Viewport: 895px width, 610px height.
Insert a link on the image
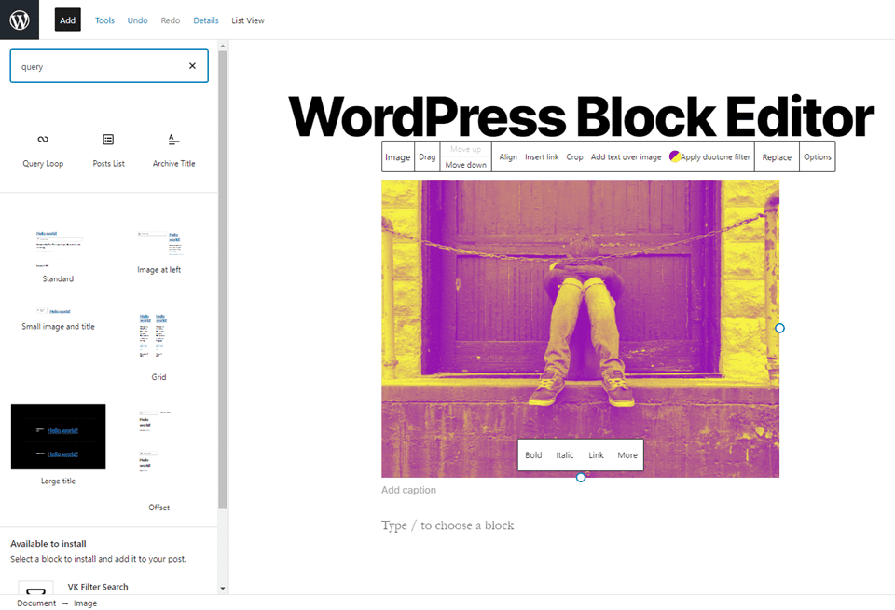(541, 156)
